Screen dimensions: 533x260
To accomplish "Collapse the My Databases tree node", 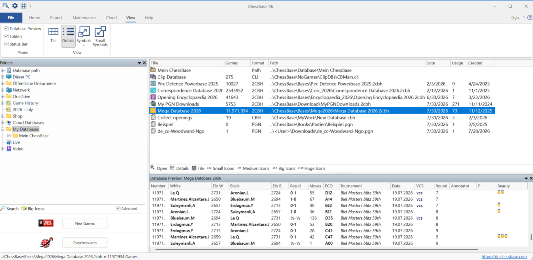I will pos(3,129).
